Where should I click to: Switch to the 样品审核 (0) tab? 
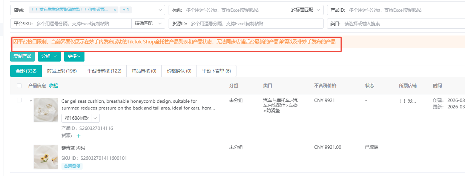tap(144, 71)
